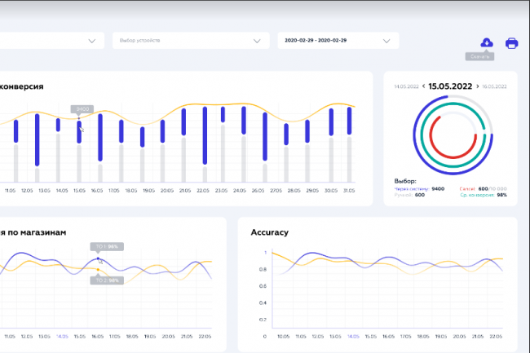This screenshot has height=353, width=530.
Task: Expand the partially visible leftmost filter dropdown
Action: point(52,41)
